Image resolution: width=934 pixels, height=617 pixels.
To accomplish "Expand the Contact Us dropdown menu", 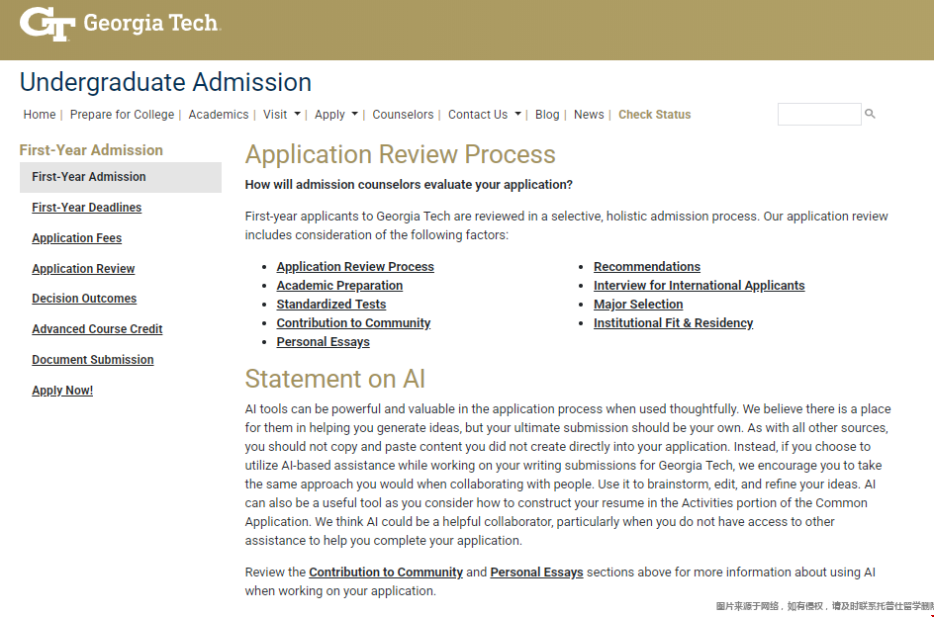I will [x=485, y=115].
